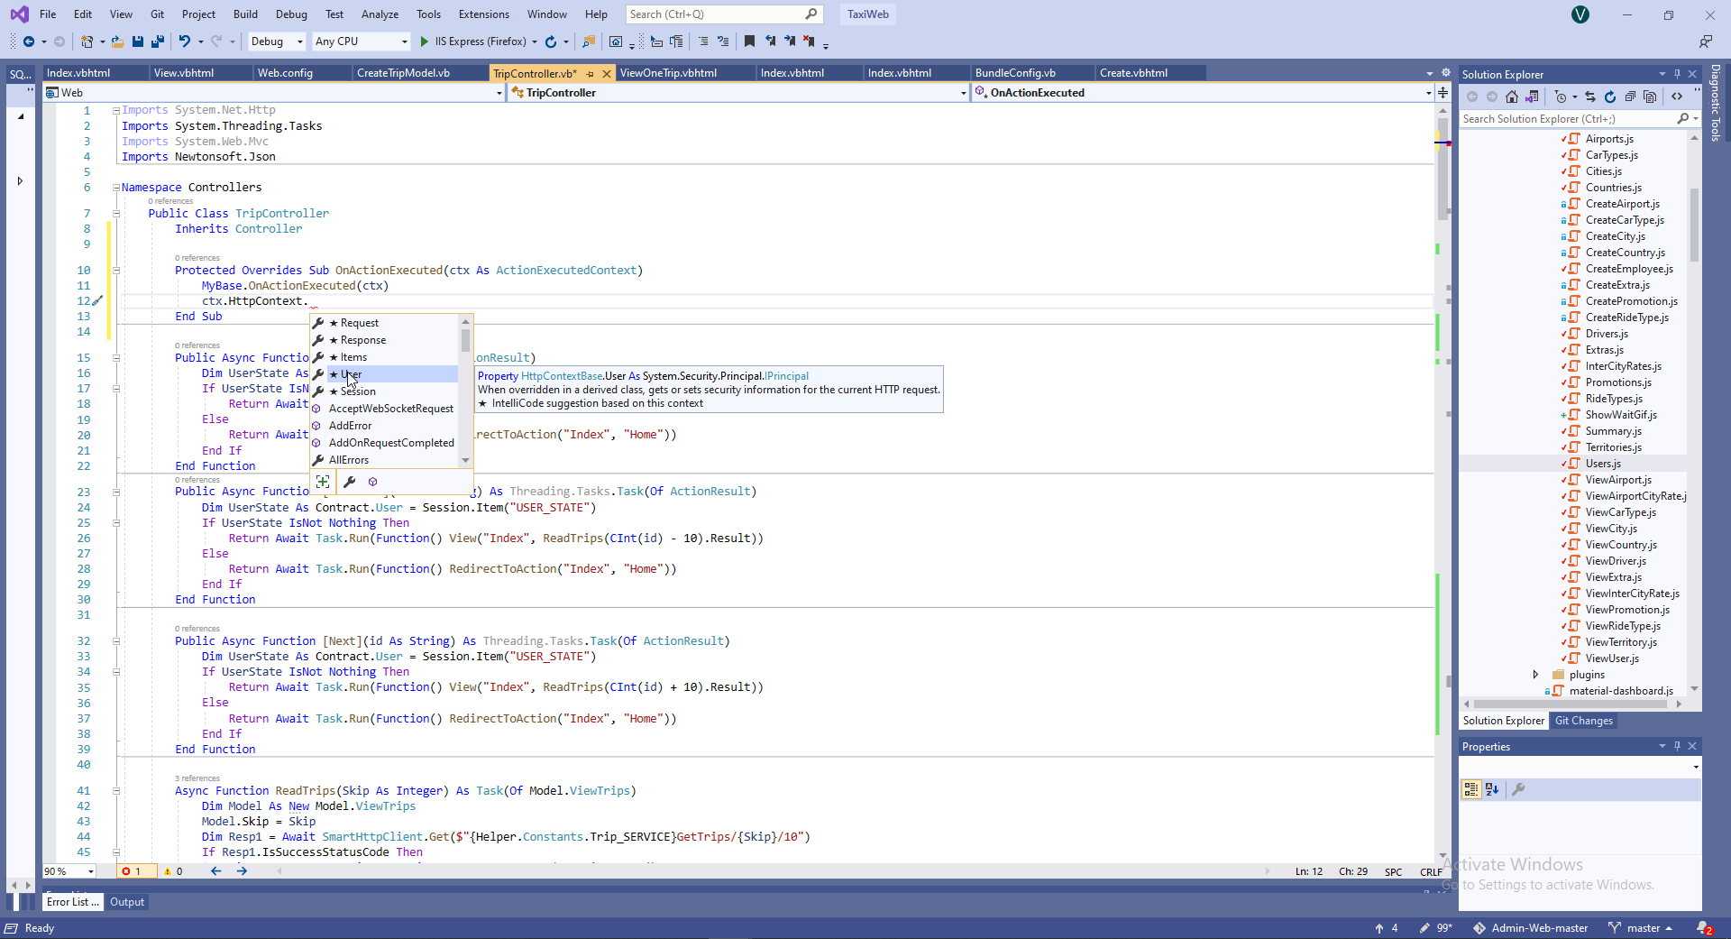Open the Output tab at bottom
This screenshot has width=1731, height=939.
pyautogui.click(x=127, y=902)
